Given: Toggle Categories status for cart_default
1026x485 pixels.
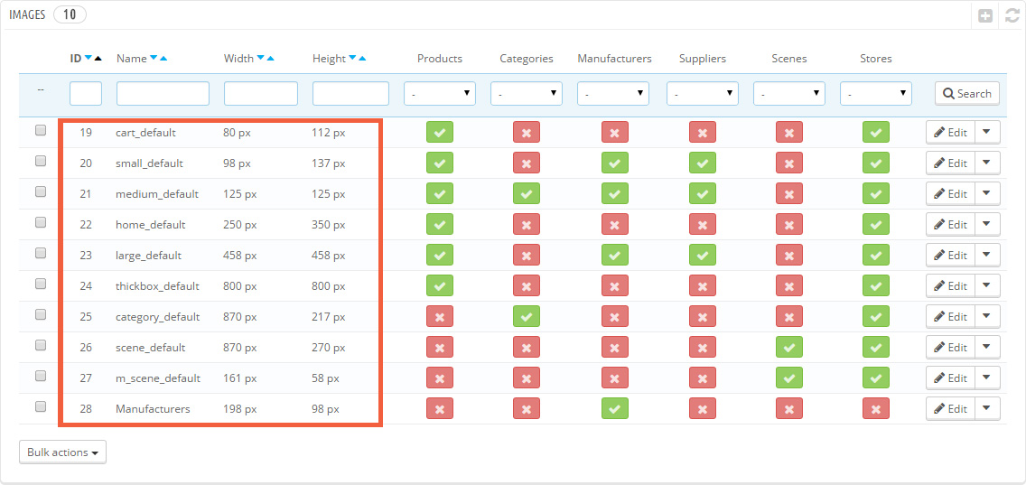Looking at the screenshot, I should [526, 132].
